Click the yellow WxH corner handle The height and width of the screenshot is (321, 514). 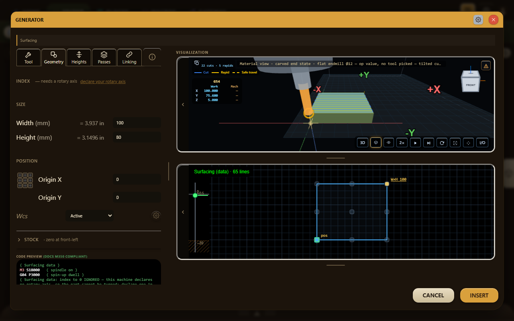coord(387,184)
